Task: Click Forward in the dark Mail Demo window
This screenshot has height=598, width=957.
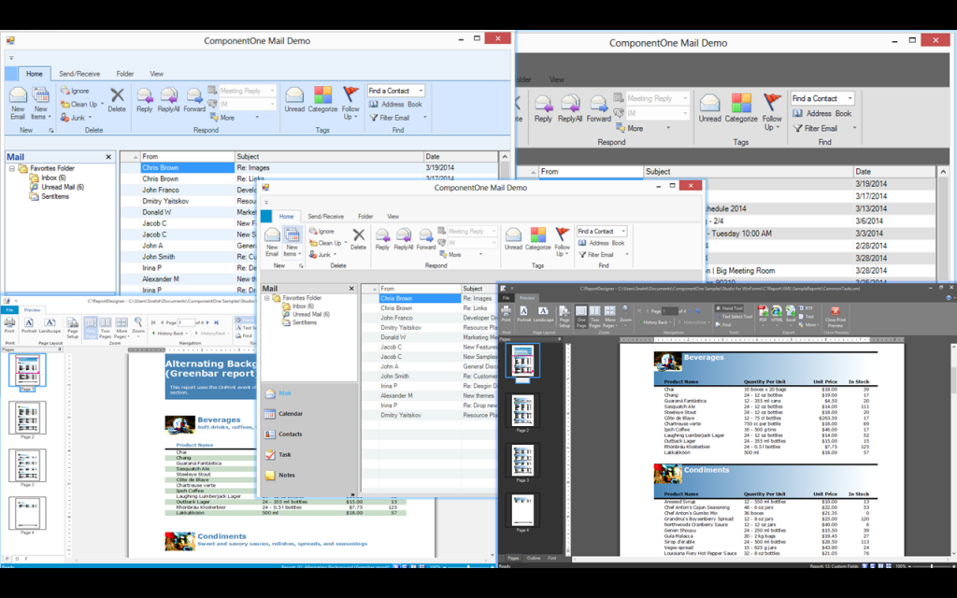Action: point(598,109)
